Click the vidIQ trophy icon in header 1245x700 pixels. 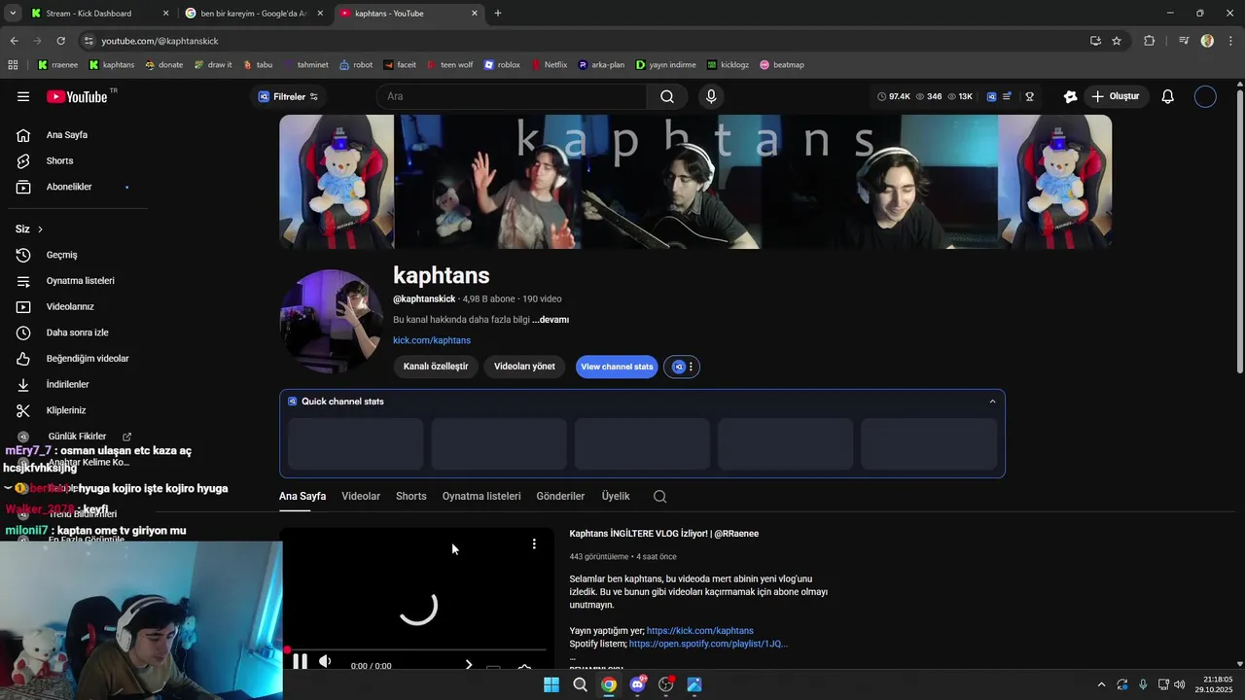click(x=1030, y=96)
